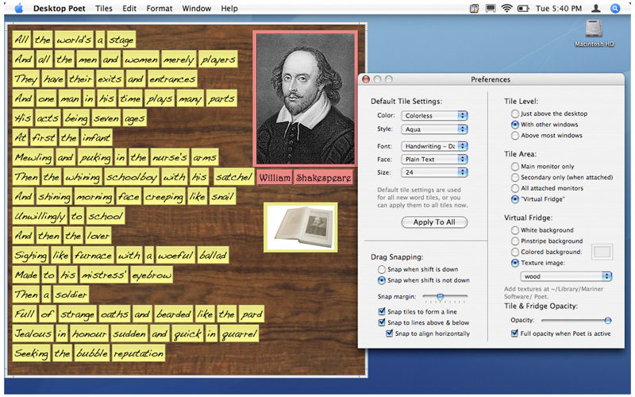Click the Shakespeare portrait tile
635x397 pixels.
click(x=306, y=98)
